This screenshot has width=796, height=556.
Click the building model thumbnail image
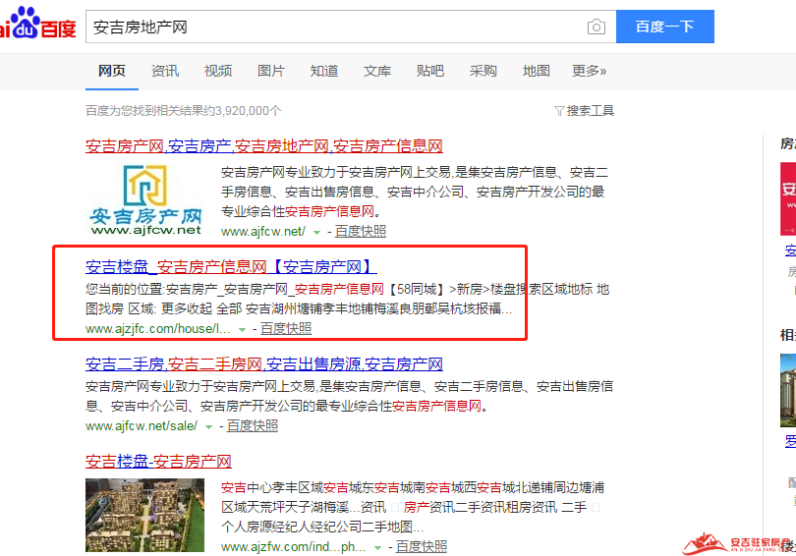[144, 516]
